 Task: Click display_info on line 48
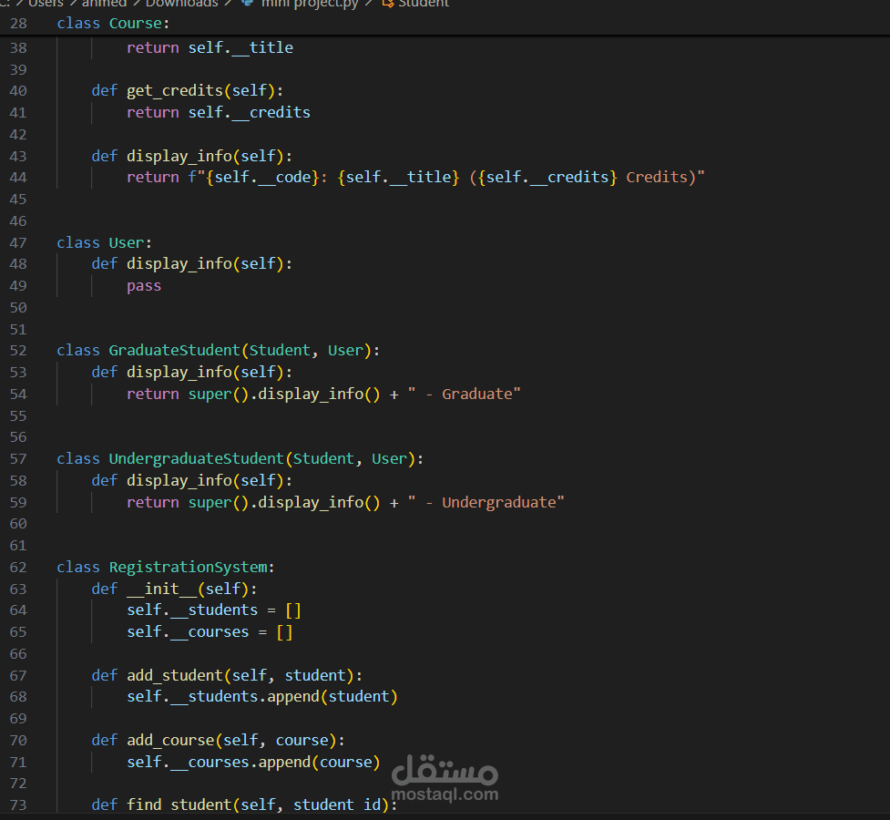[179, 264]
